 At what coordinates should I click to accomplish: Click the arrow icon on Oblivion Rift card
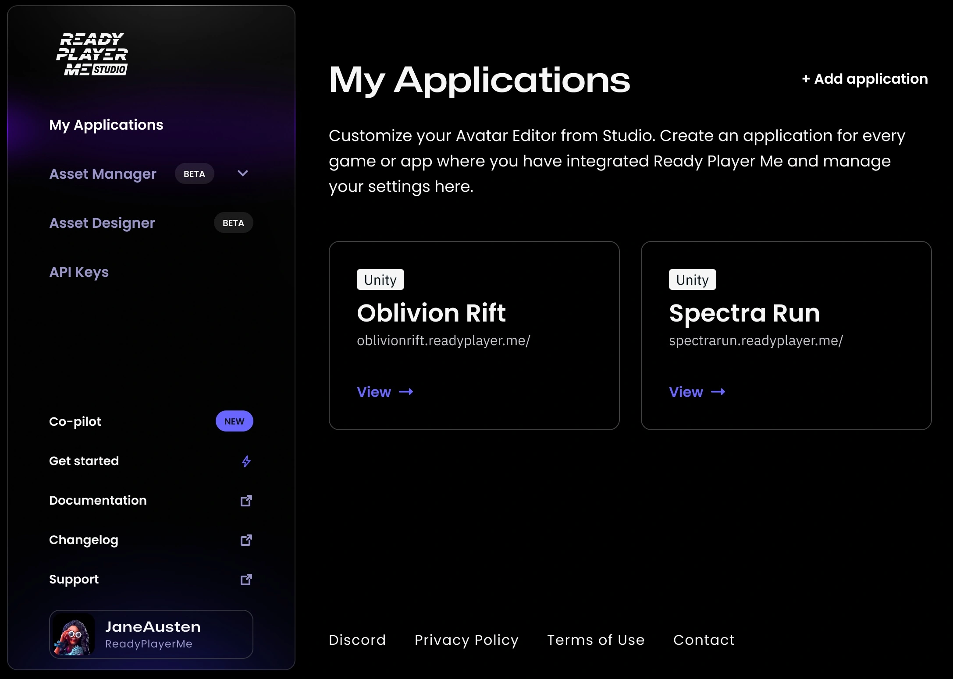point(406,392)
